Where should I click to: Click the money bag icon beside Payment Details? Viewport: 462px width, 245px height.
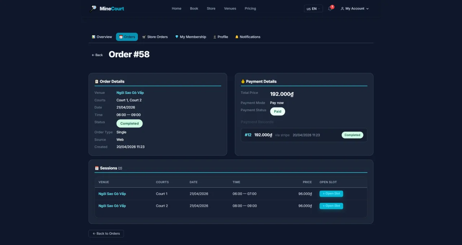click(x=243, y=82)
